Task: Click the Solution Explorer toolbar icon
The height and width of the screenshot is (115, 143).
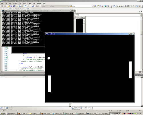Action: click(95, 6)
